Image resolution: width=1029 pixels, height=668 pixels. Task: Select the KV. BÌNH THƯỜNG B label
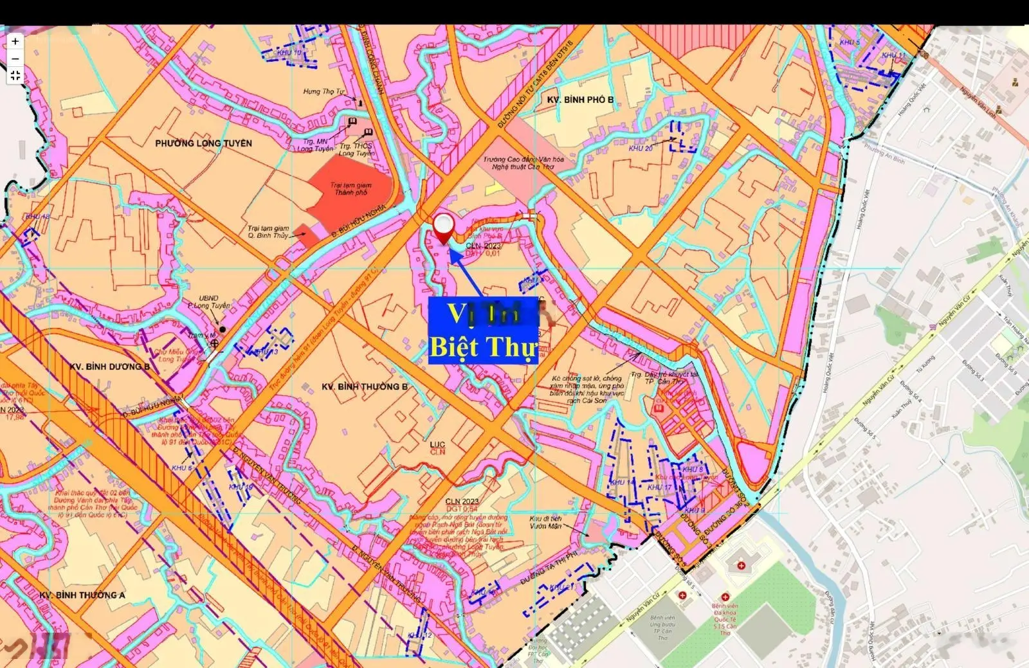point(365,386)
